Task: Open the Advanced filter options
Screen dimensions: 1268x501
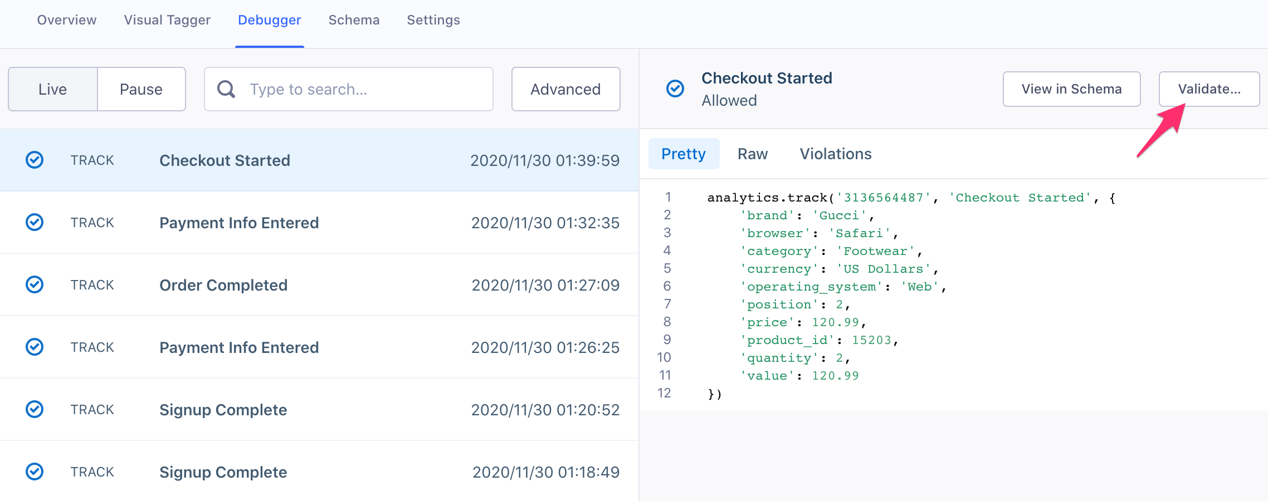Action: coord(565,89)
